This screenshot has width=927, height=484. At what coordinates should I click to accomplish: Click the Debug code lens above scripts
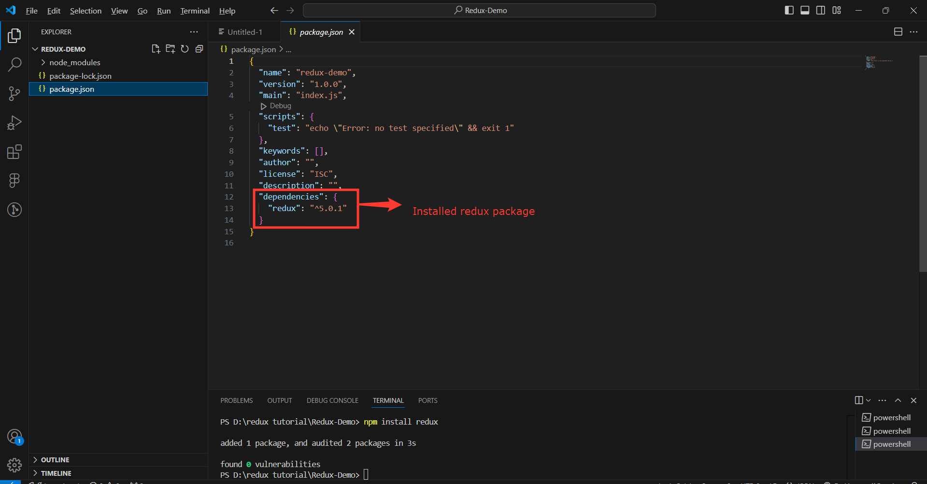tap(276, 106)
